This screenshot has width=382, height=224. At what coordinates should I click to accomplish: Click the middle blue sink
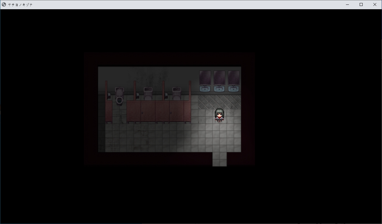[219, 88]
